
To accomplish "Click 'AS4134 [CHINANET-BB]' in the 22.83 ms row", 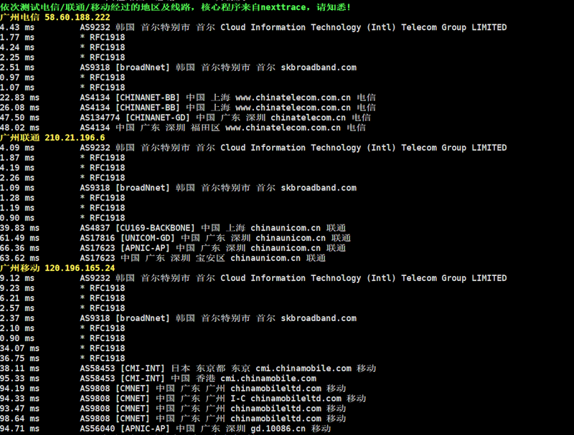I will tap(130, 97).
